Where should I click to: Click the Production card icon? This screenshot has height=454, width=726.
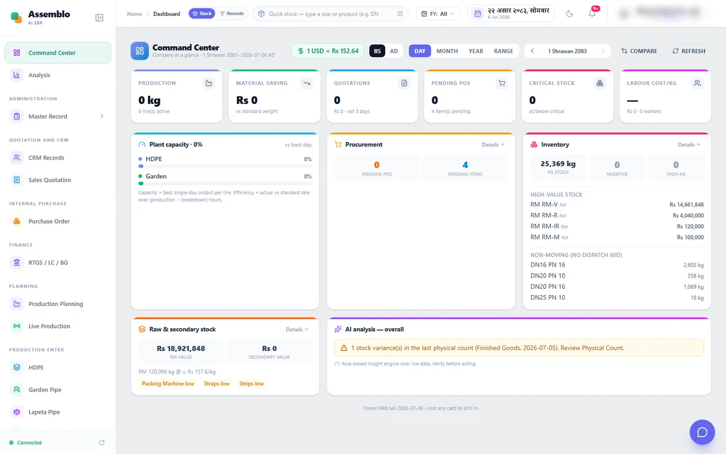coord(209,83)
